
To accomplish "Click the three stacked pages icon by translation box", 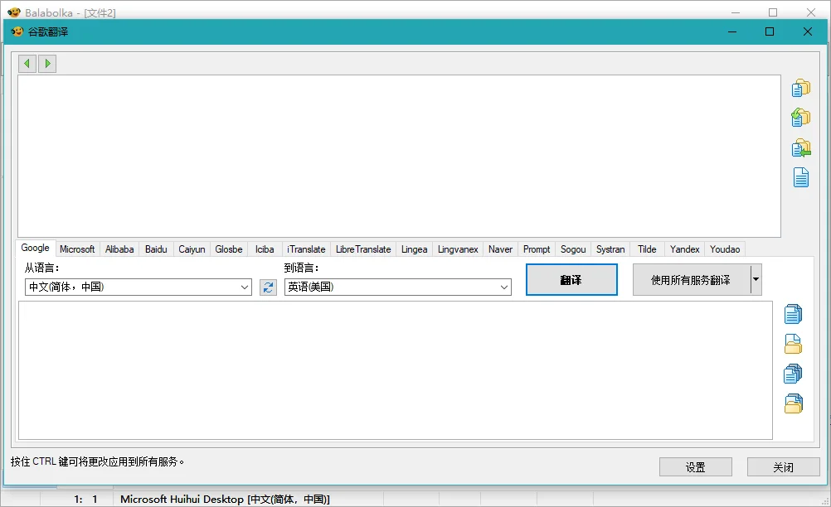I will (793, 374).
